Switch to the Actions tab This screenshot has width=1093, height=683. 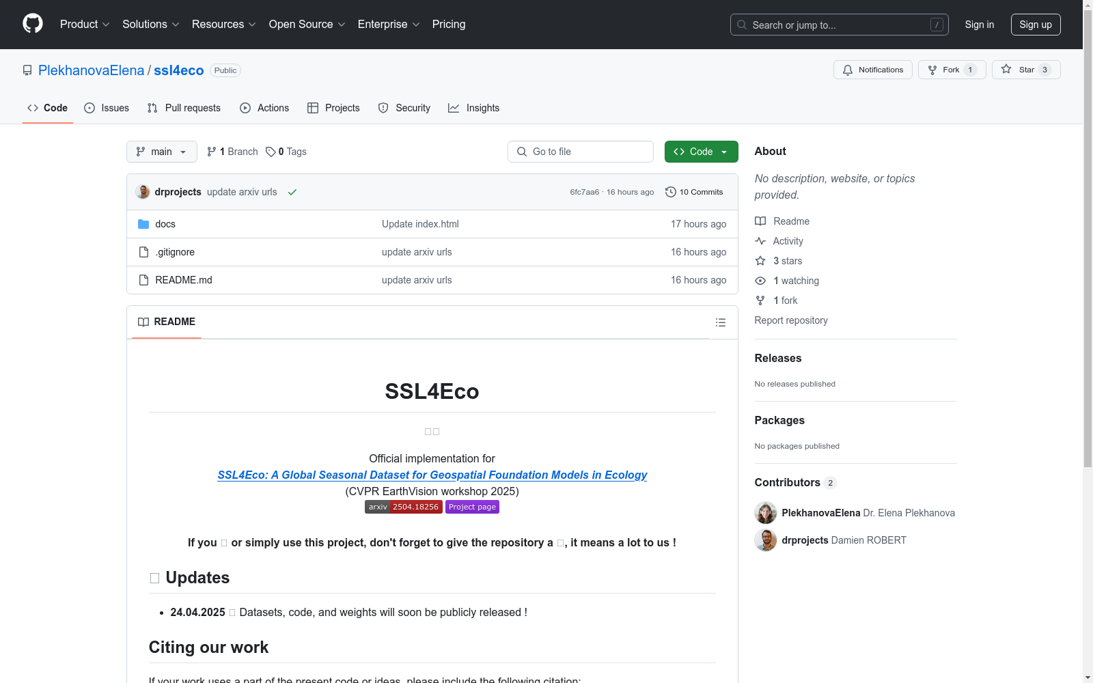click(x=264, y=108)
